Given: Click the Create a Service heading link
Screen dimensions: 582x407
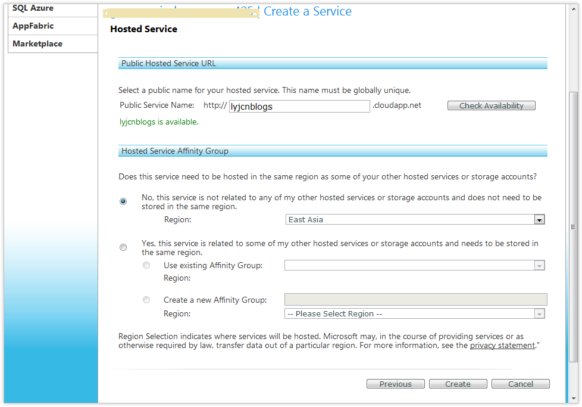Looking at the screenshot, I should point(307,11).
